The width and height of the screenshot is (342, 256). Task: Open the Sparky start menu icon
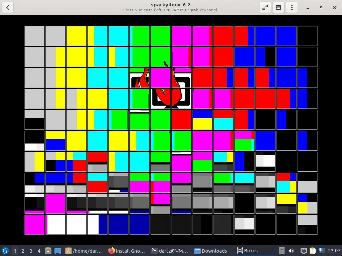(5, 251)
